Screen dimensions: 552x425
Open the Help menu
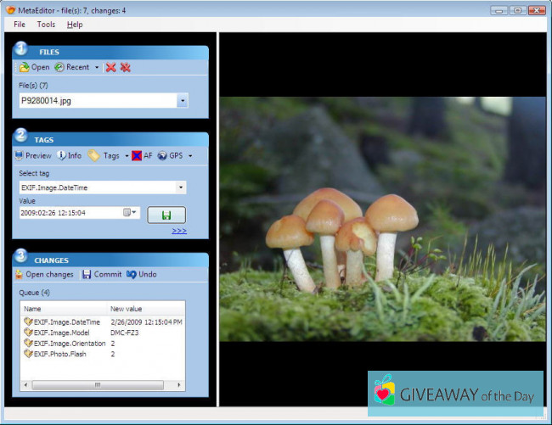(x=75, y=25)
